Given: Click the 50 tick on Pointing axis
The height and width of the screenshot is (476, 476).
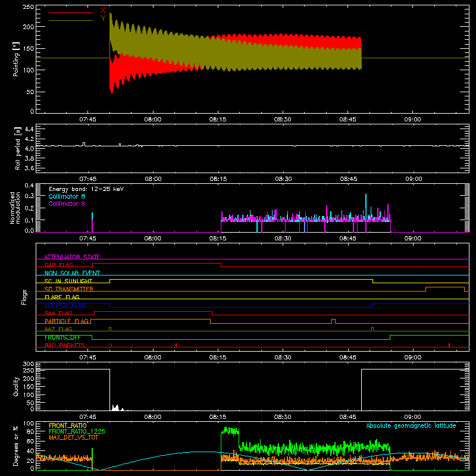Looking at the screenshot, I should pyautogui.click(x=30, y=92).
